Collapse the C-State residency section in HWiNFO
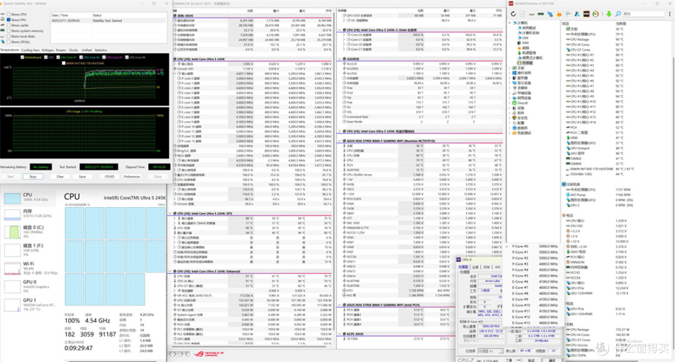The width and height of the screenshot is (675, 362). tap(339, 30)
